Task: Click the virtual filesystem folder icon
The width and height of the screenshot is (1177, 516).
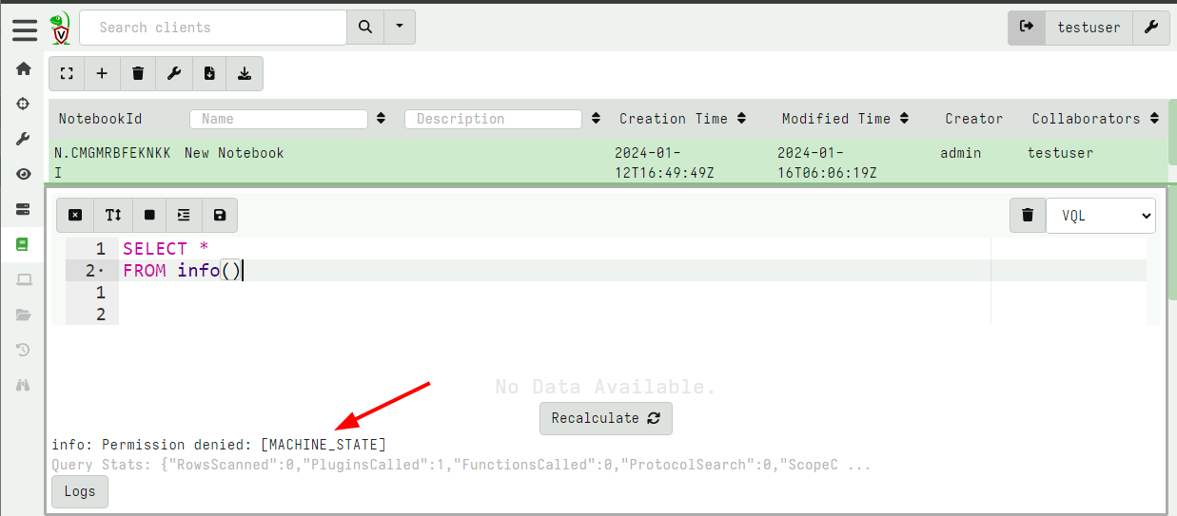Action: click(24, 315)
